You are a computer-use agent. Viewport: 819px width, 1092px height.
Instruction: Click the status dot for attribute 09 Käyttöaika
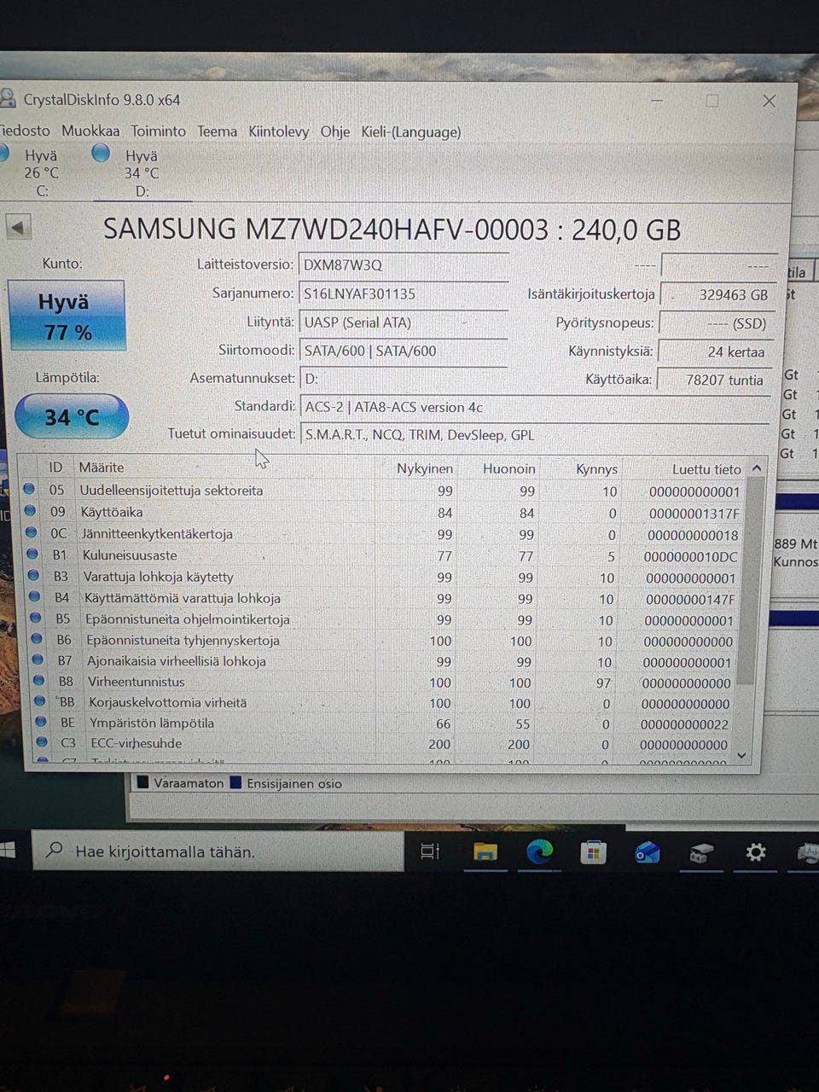click(x=31, y=510)
